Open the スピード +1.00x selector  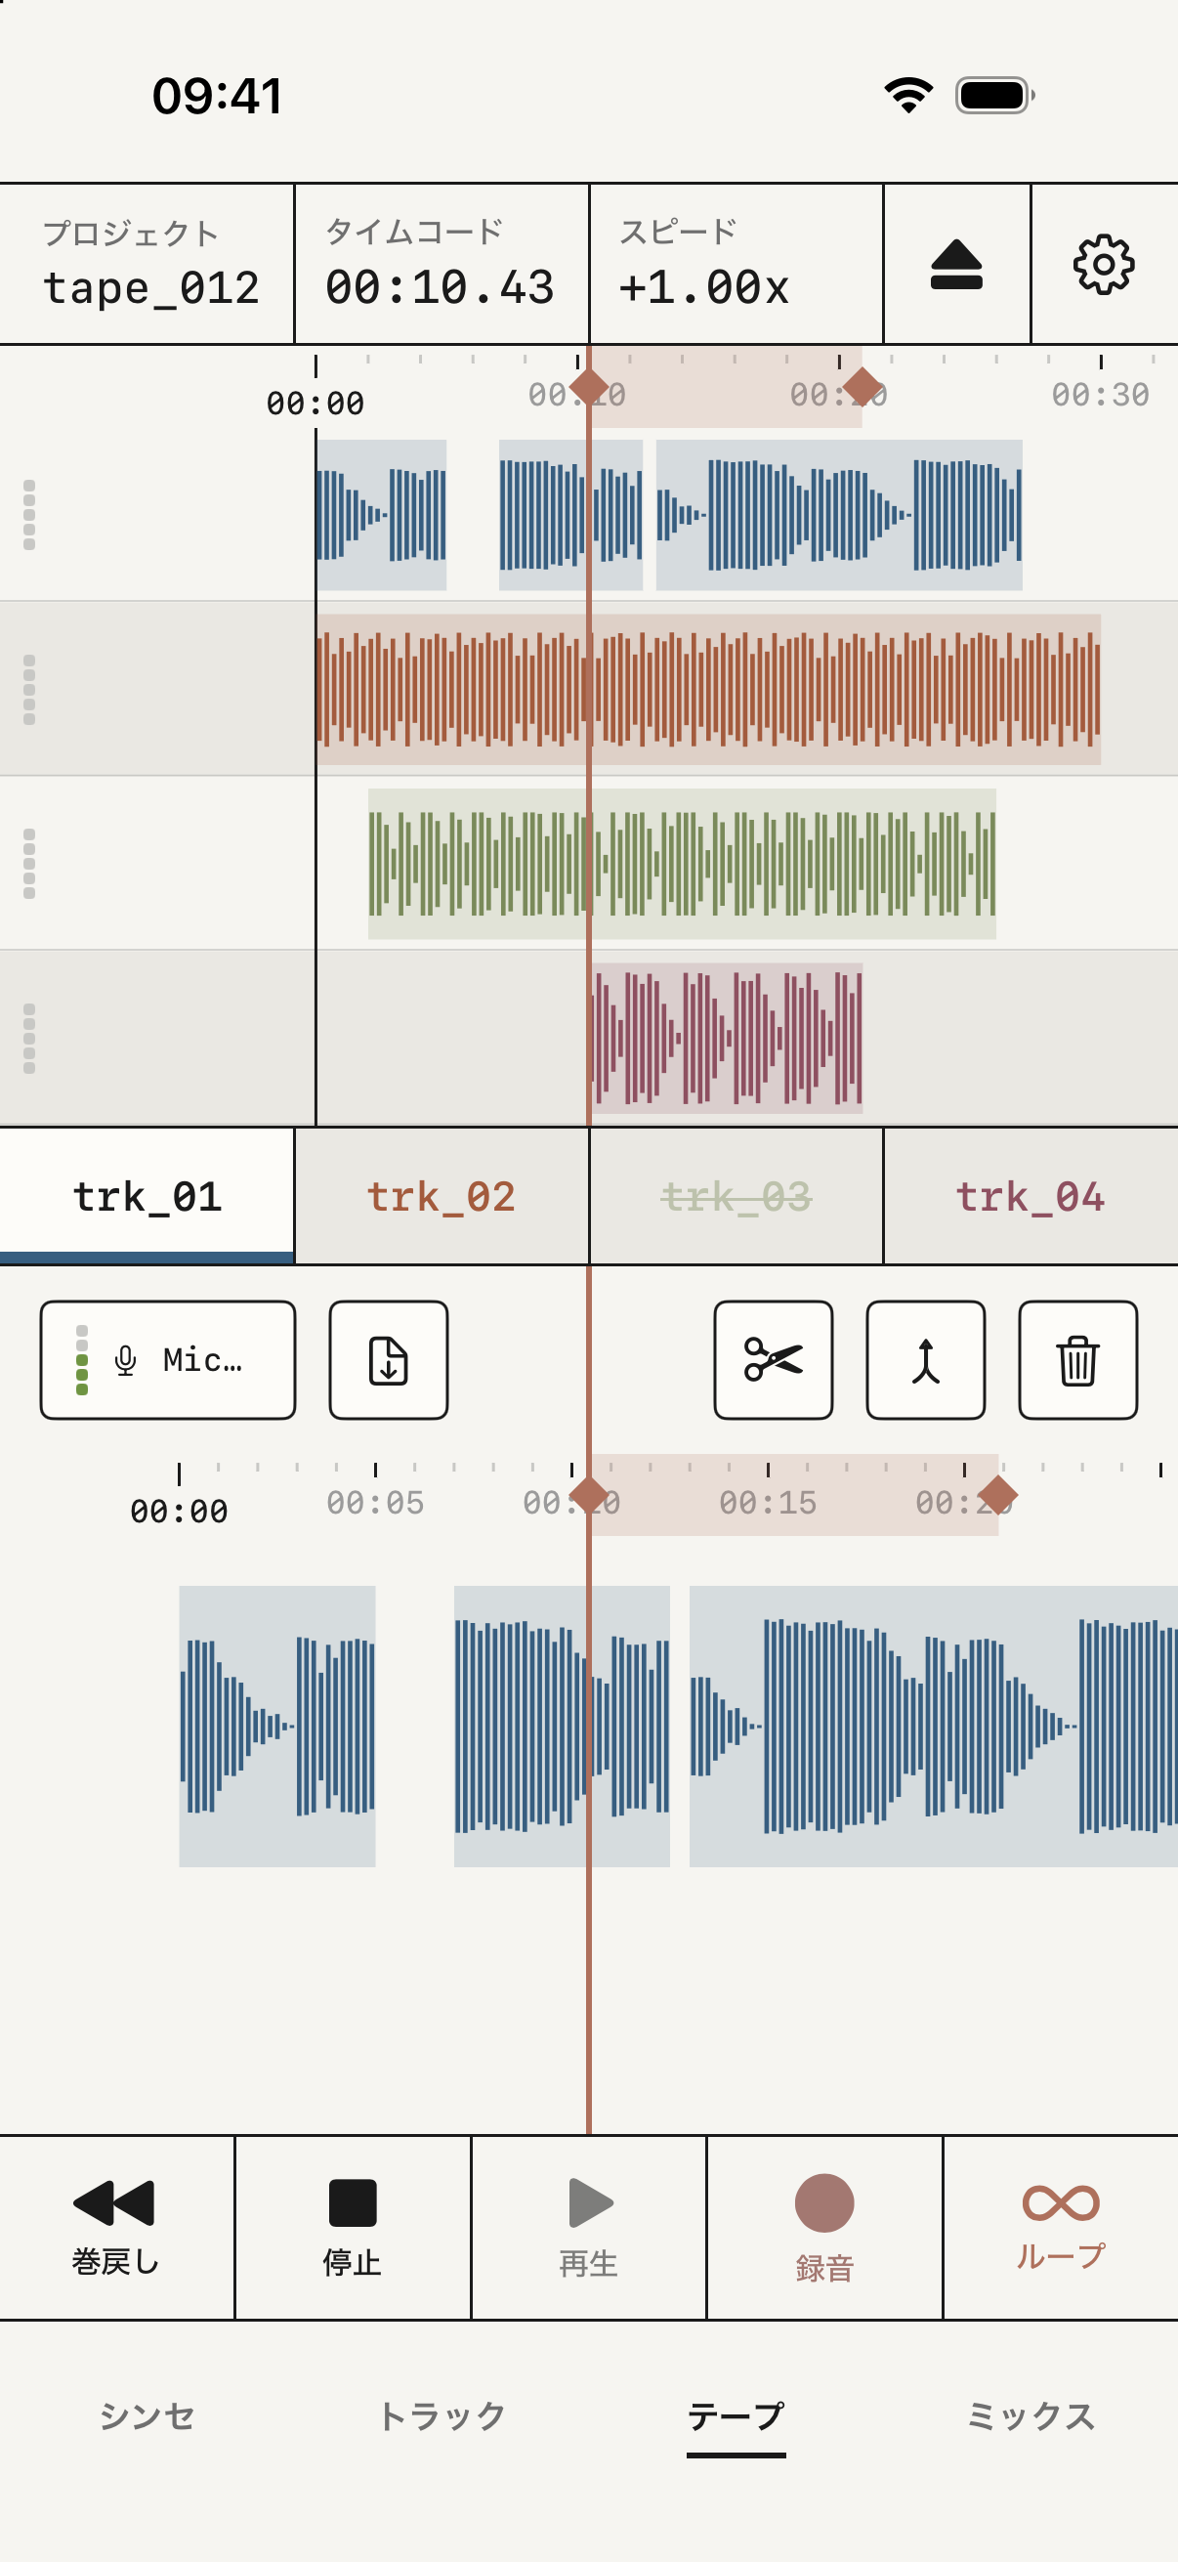(x=736, y=265)
